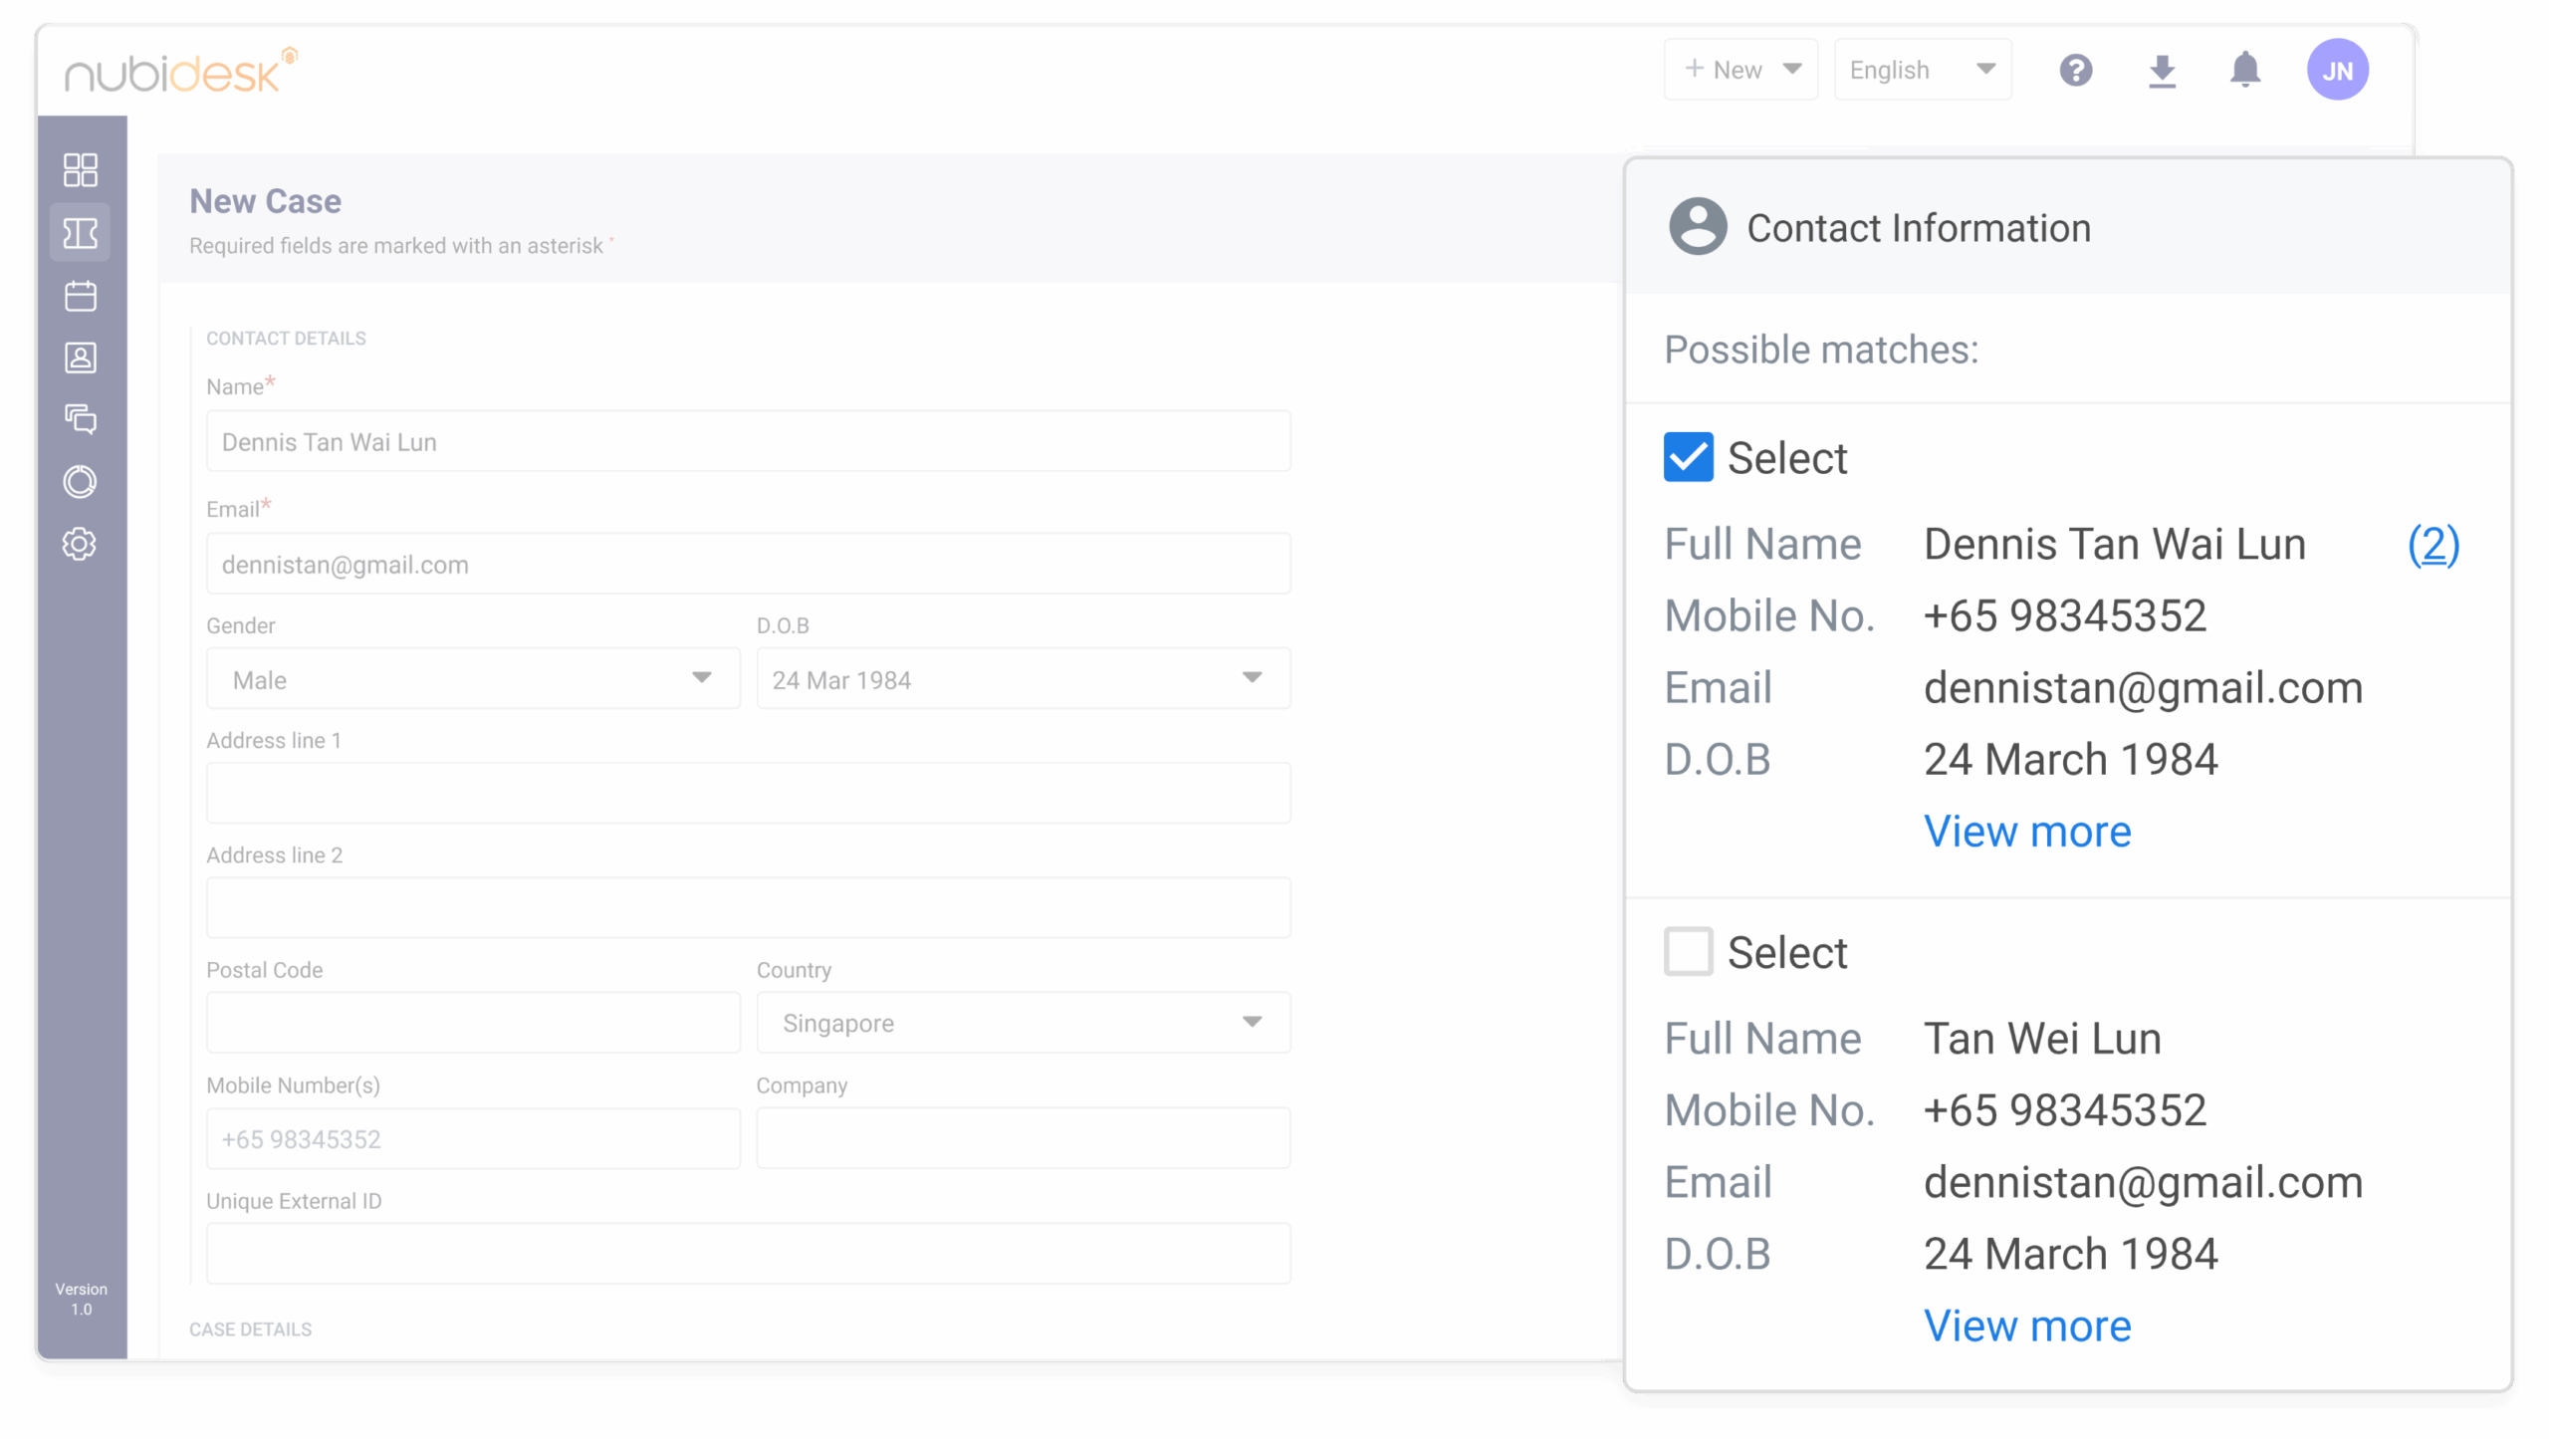
Task: Expand the Country dropdown showing Singapore
Action: (x=1024, y=1023)
